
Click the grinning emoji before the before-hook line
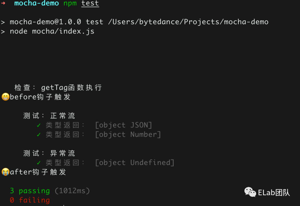click(5, 97)
